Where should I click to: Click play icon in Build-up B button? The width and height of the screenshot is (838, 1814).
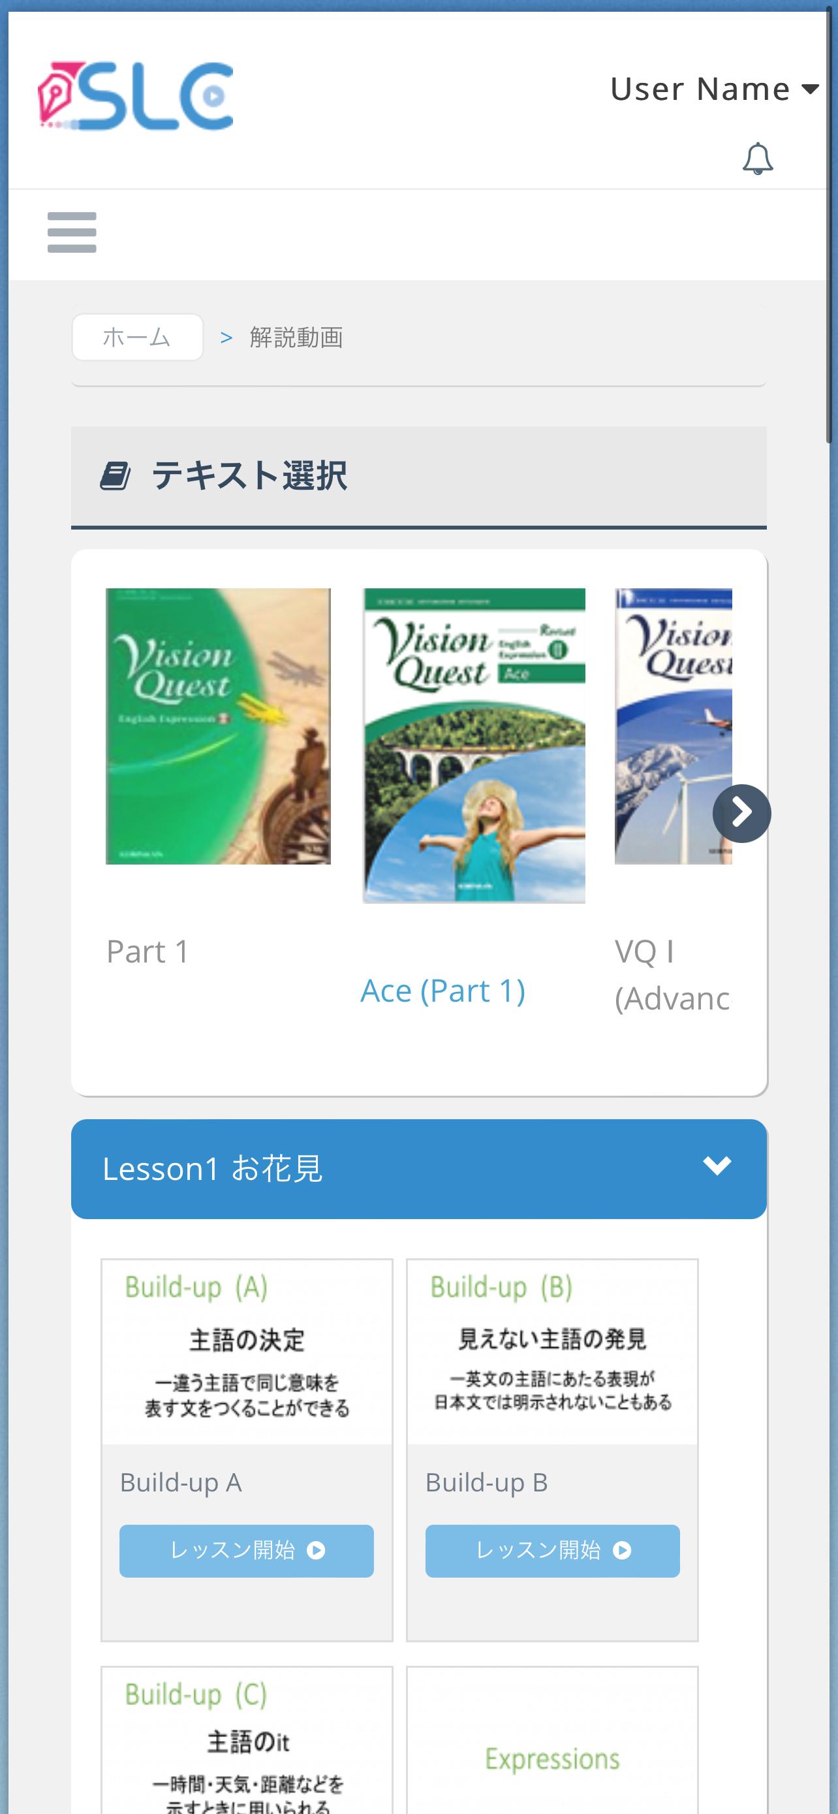click(622, 1550)
